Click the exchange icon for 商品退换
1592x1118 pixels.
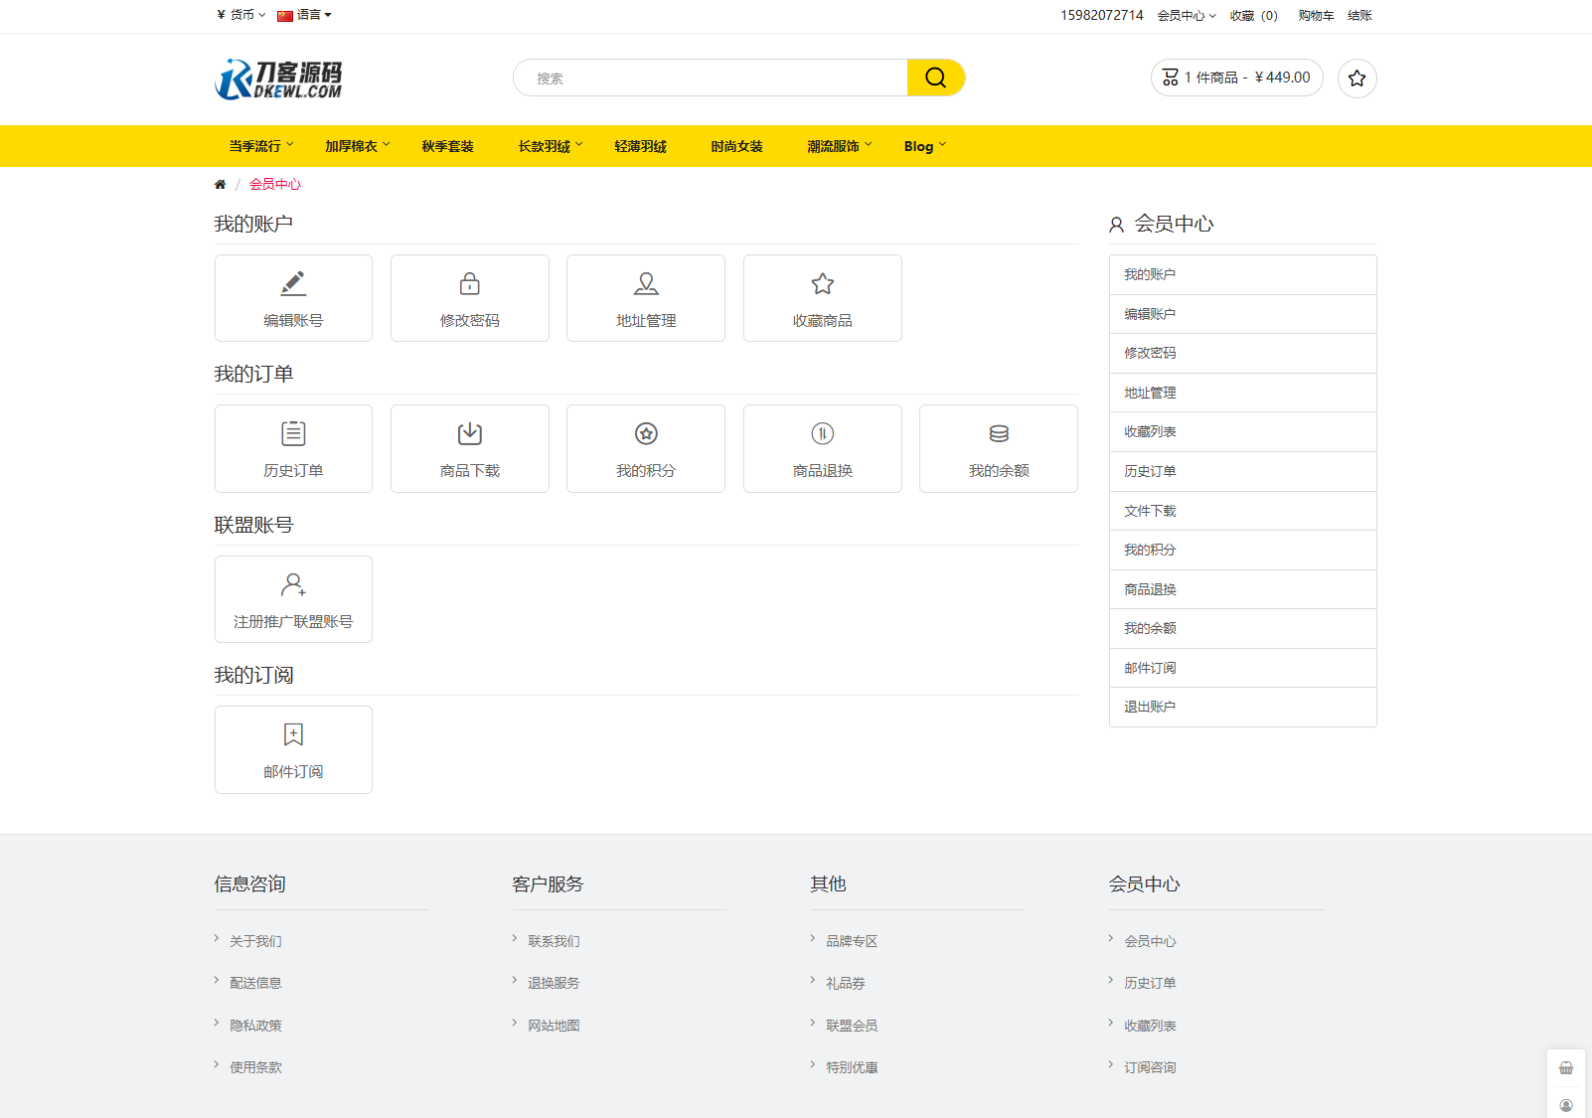point(822,433)
